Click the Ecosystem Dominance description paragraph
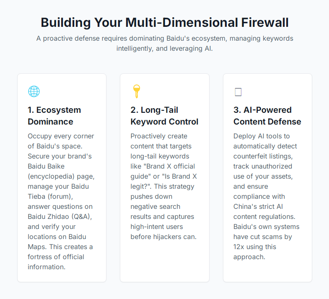The image size is (329, 299). pyautogui.click(x=61, y=201)
